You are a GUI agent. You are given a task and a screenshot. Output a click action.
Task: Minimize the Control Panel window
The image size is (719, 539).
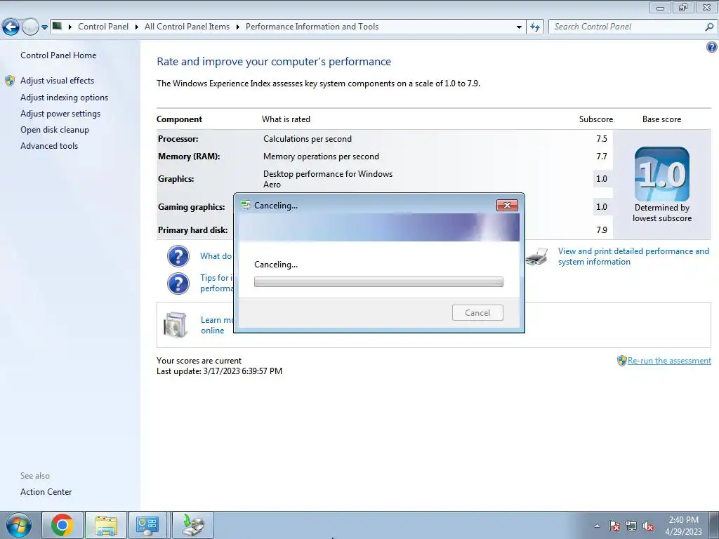click(x=660, y=7)
